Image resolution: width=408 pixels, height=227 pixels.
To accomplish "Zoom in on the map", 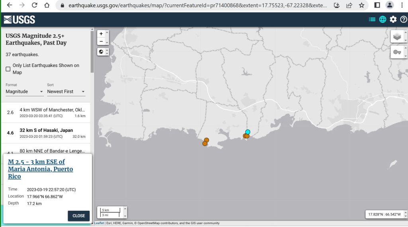I will 101,34.
